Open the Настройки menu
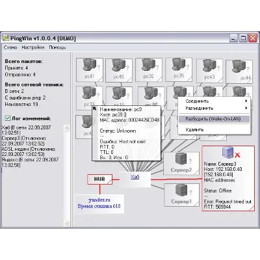The image size is (260, 260). [x=33, y=47]
